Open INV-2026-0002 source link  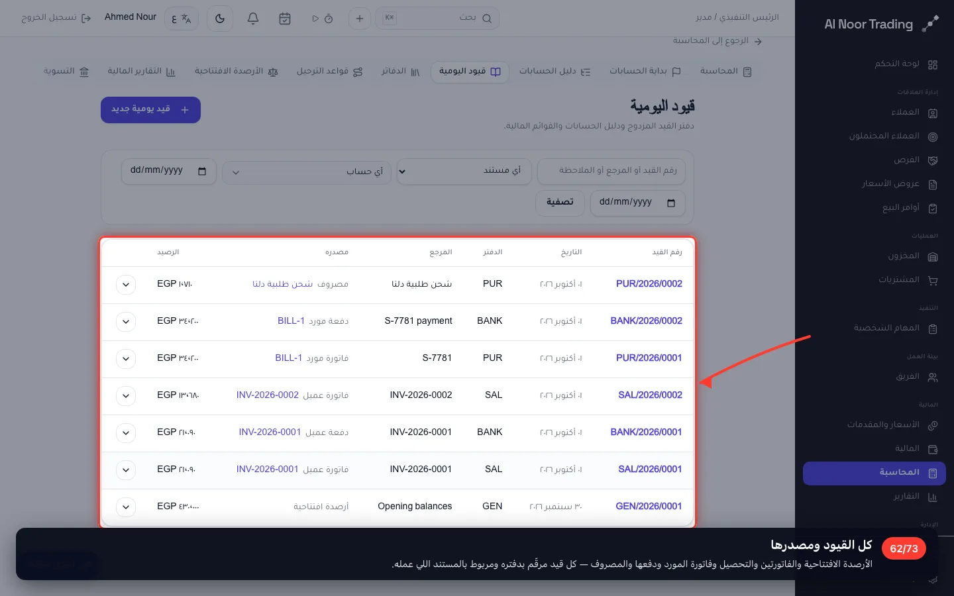click(x=268, y=395)
